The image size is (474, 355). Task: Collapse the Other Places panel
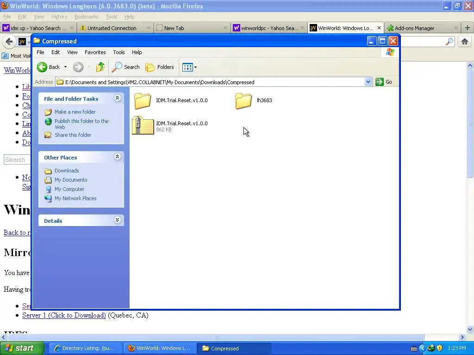pos(117,156)
